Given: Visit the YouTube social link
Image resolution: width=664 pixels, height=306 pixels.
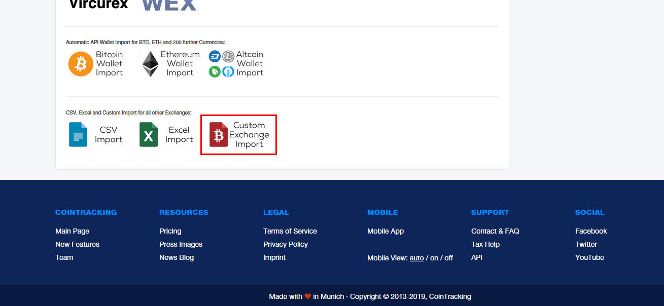Looking at the screenshot, I should [589, 257].
